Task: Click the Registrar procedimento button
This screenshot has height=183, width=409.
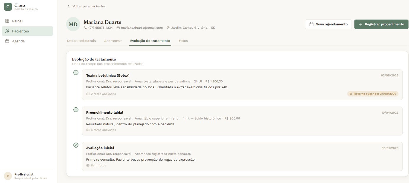Action: click(381, 24)
